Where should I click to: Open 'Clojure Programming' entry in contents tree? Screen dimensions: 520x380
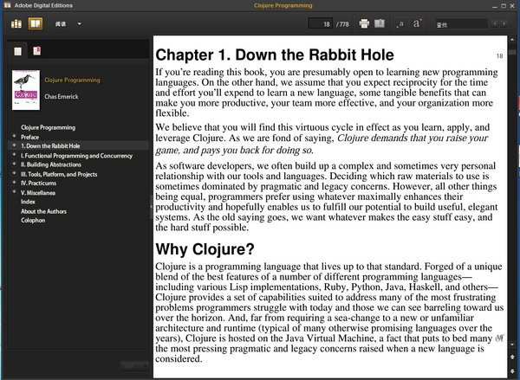coord(48,127)
